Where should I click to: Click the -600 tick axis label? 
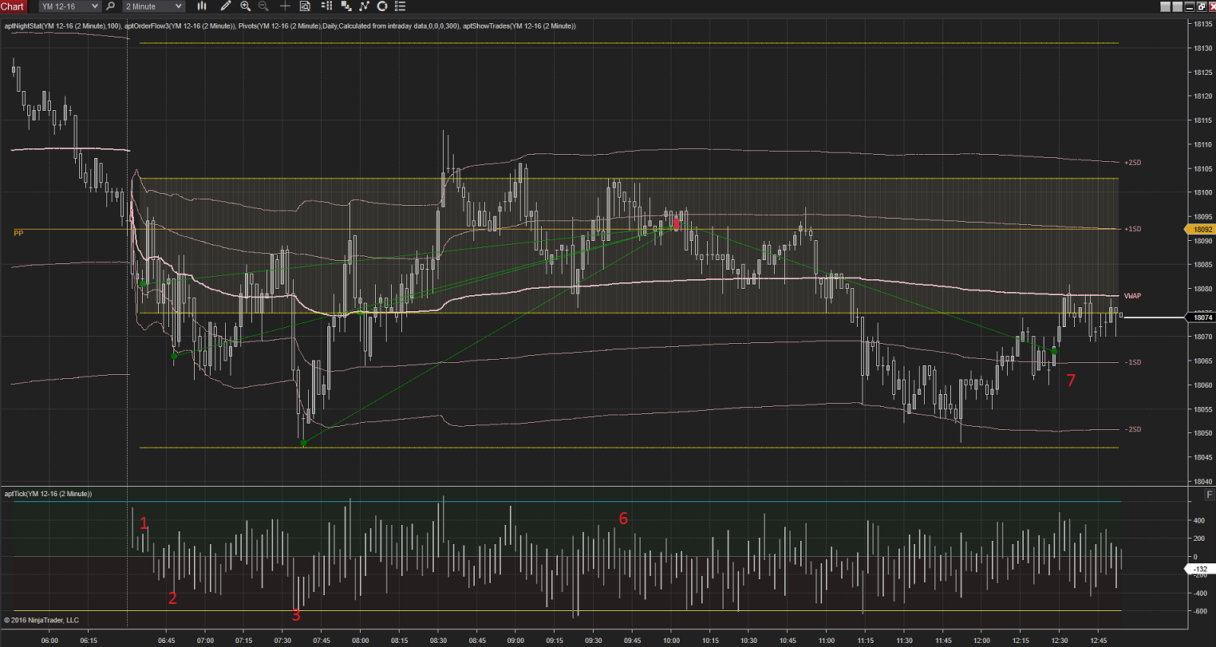1199,611
